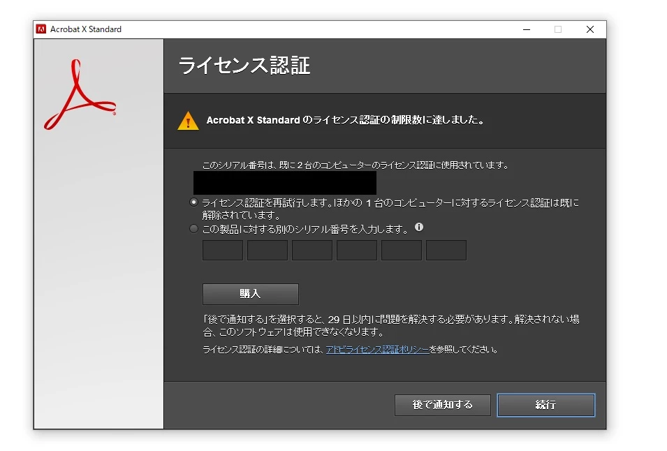The height and width of the screenshot is (451, 667).
Task: Click the sixth serial number input box
Action: coord(446,250)
